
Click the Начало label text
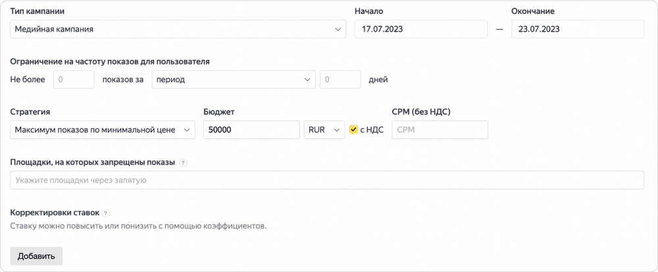(368, 12)
